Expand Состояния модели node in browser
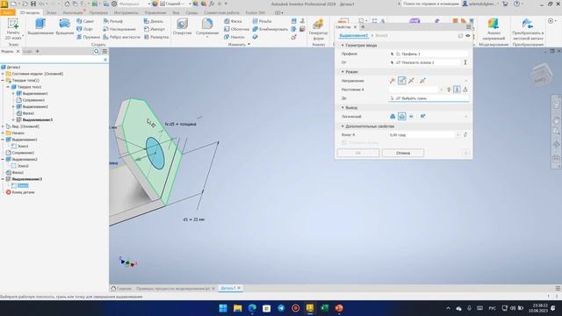 (3, 74)
